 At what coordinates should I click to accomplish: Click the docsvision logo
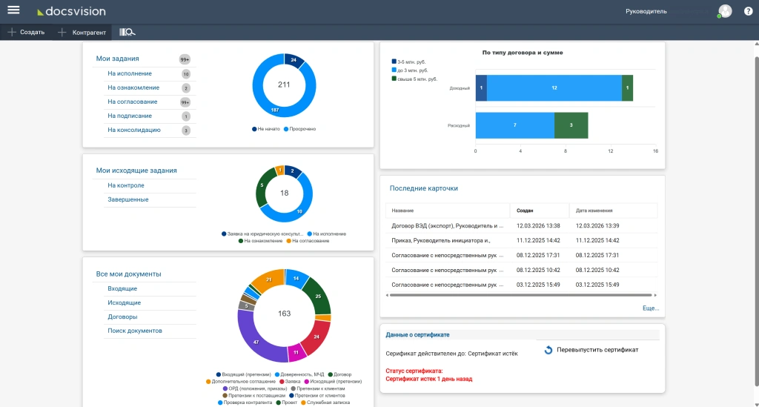(72, 11)
